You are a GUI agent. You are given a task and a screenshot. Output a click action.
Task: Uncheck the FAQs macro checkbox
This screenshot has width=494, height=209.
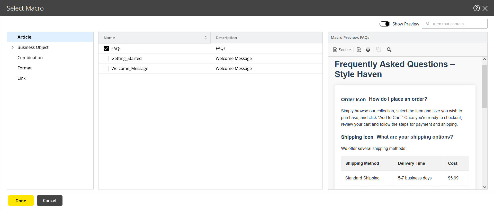[106, 49]
